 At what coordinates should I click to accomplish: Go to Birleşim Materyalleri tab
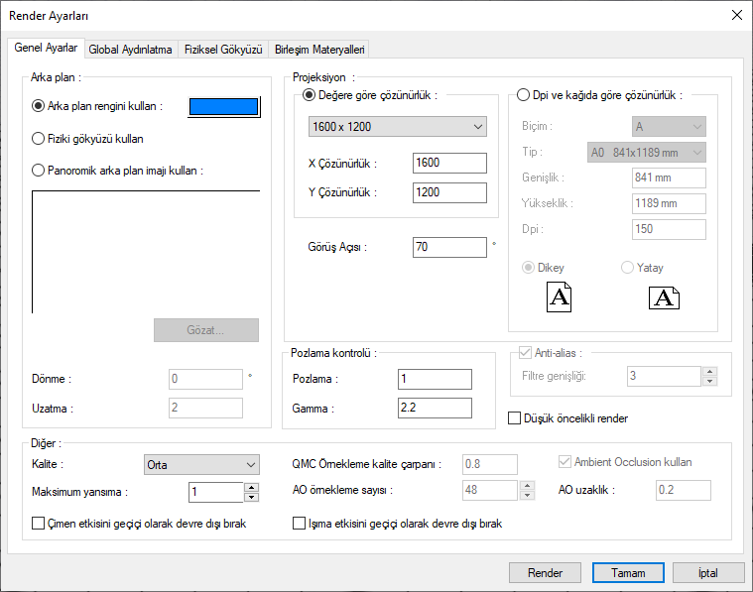(319, 49)
